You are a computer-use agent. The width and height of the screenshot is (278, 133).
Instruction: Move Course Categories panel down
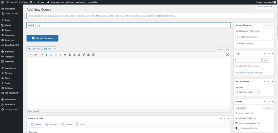tap(268, 25)
